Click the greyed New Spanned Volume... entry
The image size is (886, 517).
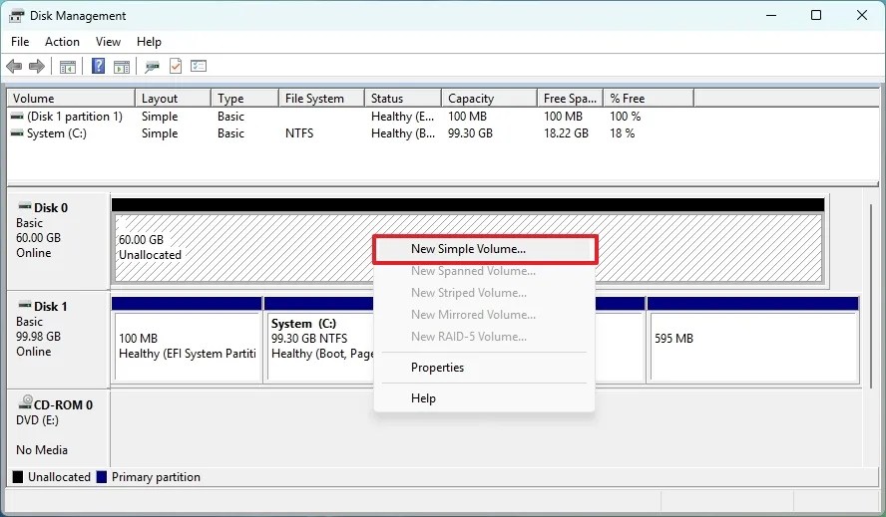pyautogui.click(x=484, y=271)
